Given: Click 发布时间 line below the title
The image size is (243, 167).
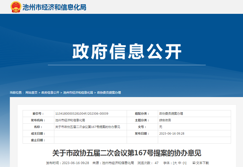Looking at the screenshot, I should [67, 163].
